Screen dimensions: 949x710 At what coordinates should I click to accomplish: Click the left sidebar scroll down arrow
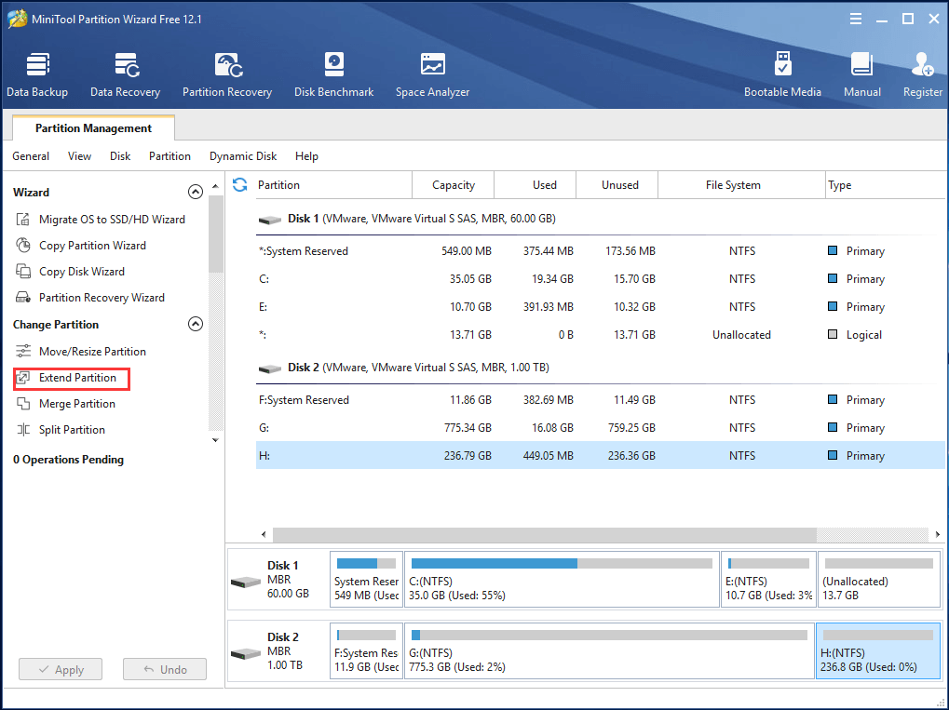pyautogui.click(x=215, y=440)
